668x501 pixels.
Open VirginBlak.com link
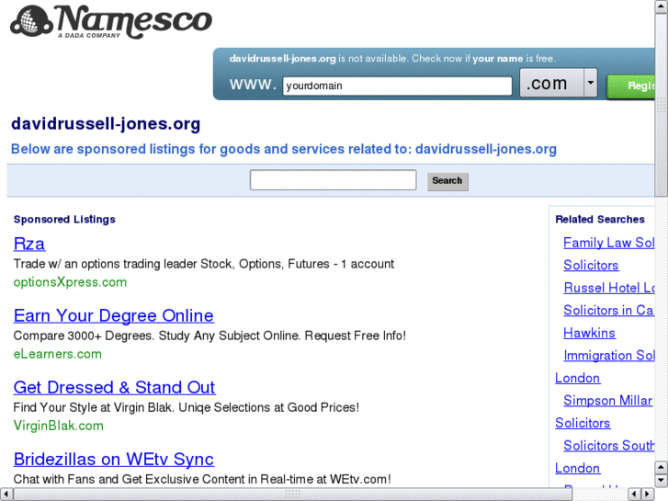tap(59, 426)
